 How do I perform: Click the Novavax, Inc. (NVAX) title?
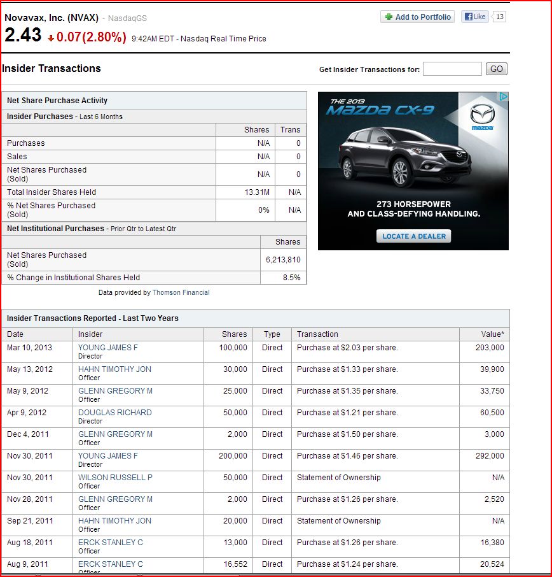52,18
